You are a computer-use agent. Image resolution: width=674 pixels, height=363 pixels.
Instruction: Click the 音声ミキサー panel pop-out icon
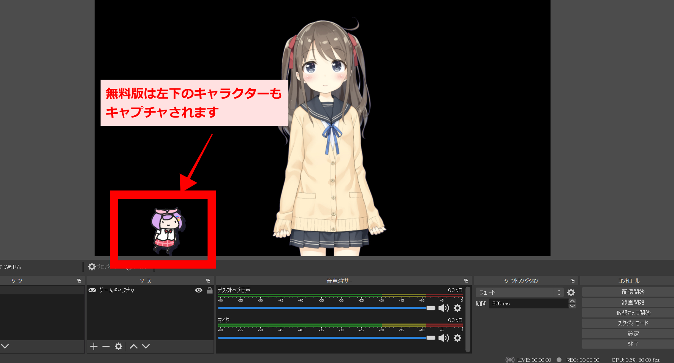467,281
